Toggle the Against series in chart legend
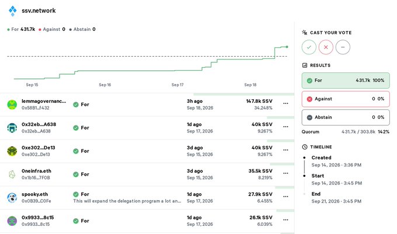This screenshot has height=234, width=397. coord(52,29)
